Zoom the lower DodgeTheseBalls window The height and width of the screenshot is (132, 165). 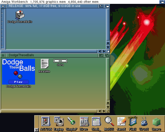101,55
